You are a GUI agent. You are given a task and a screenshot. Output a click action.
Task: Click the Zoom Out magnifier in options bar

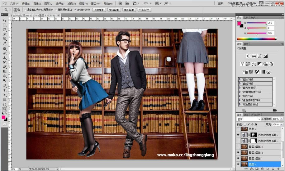19,10
